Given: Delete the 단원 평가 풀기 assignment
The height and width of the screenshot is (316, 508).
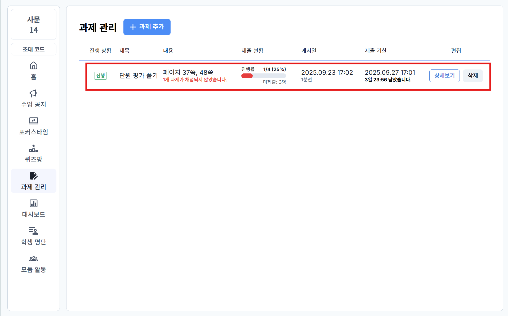Looking at the screenshot, I should [x=473, y=76].
